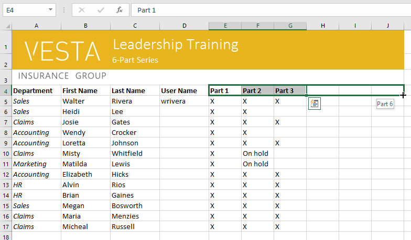Select the Part 2 header cell

(257, 90)
